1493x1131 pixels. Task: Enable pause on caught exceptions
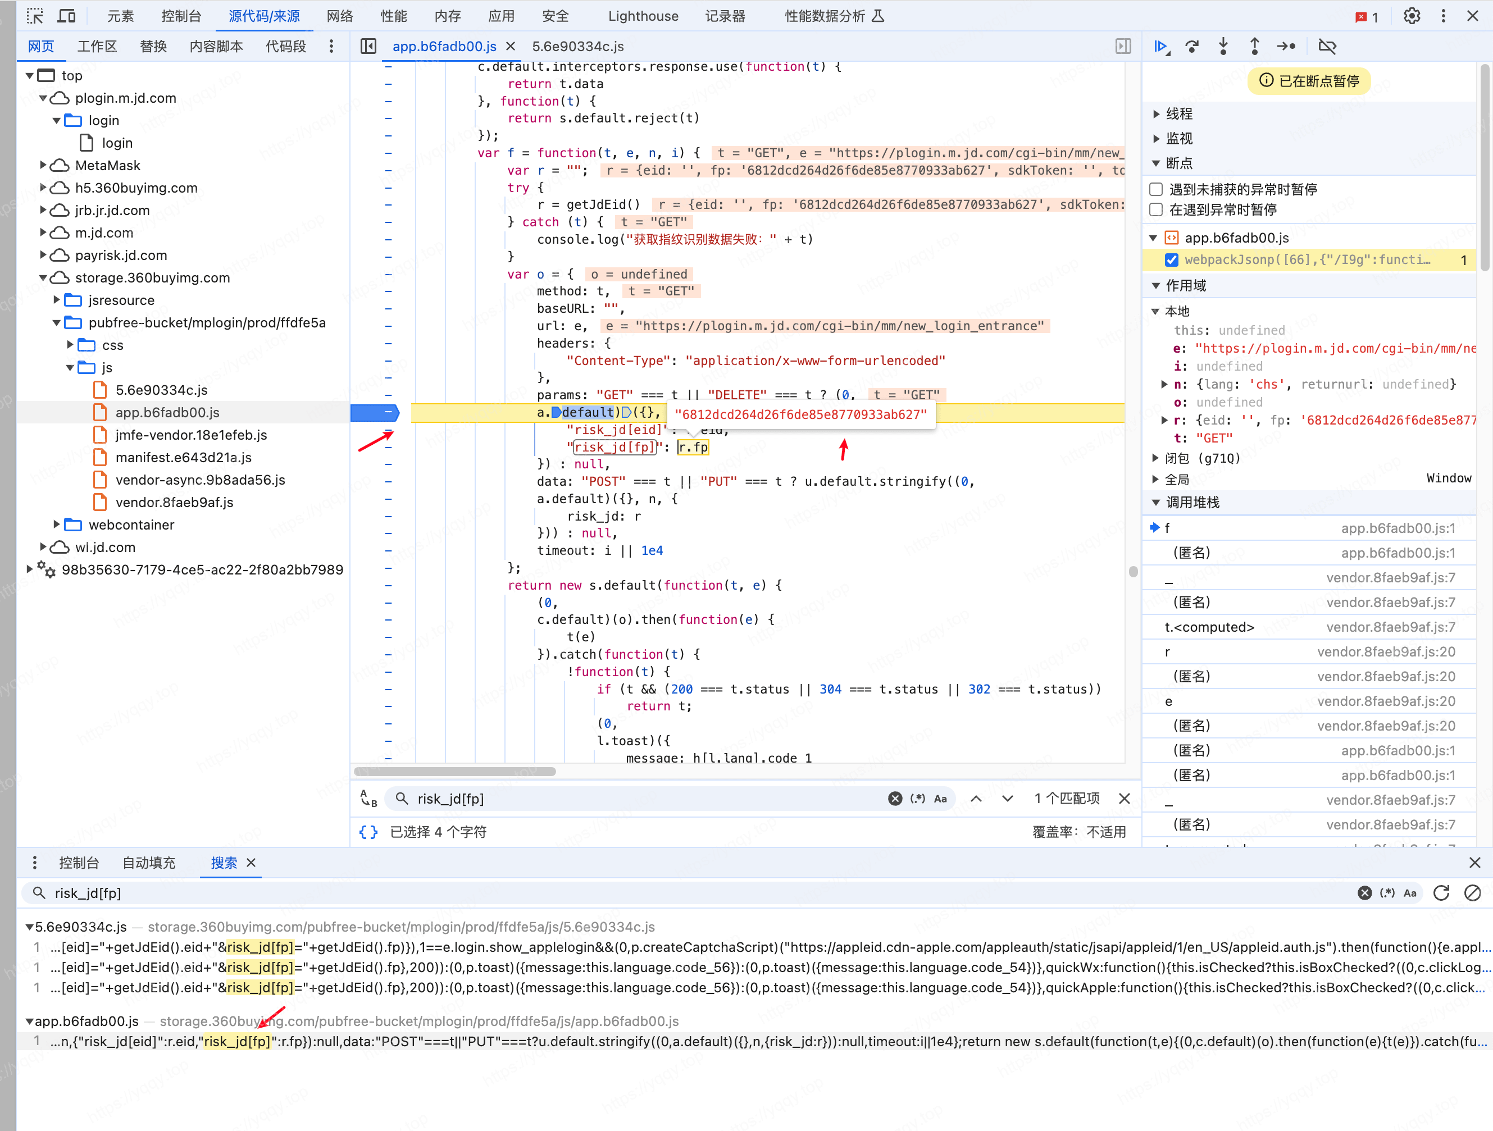pos(1156,210)
